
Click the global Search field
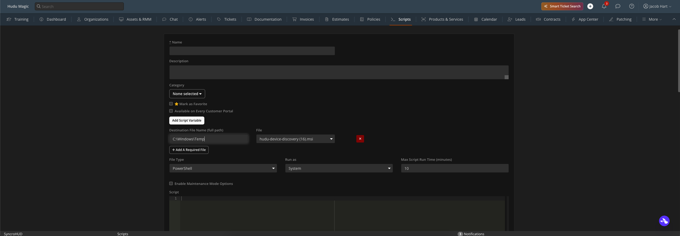(79, 6)
